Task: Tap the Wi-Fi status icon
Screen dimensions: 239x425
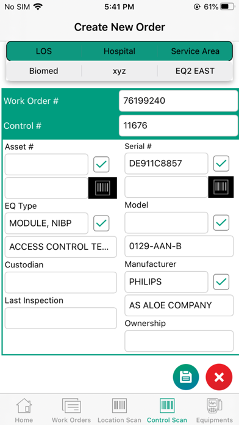Action: click(38, 7)
